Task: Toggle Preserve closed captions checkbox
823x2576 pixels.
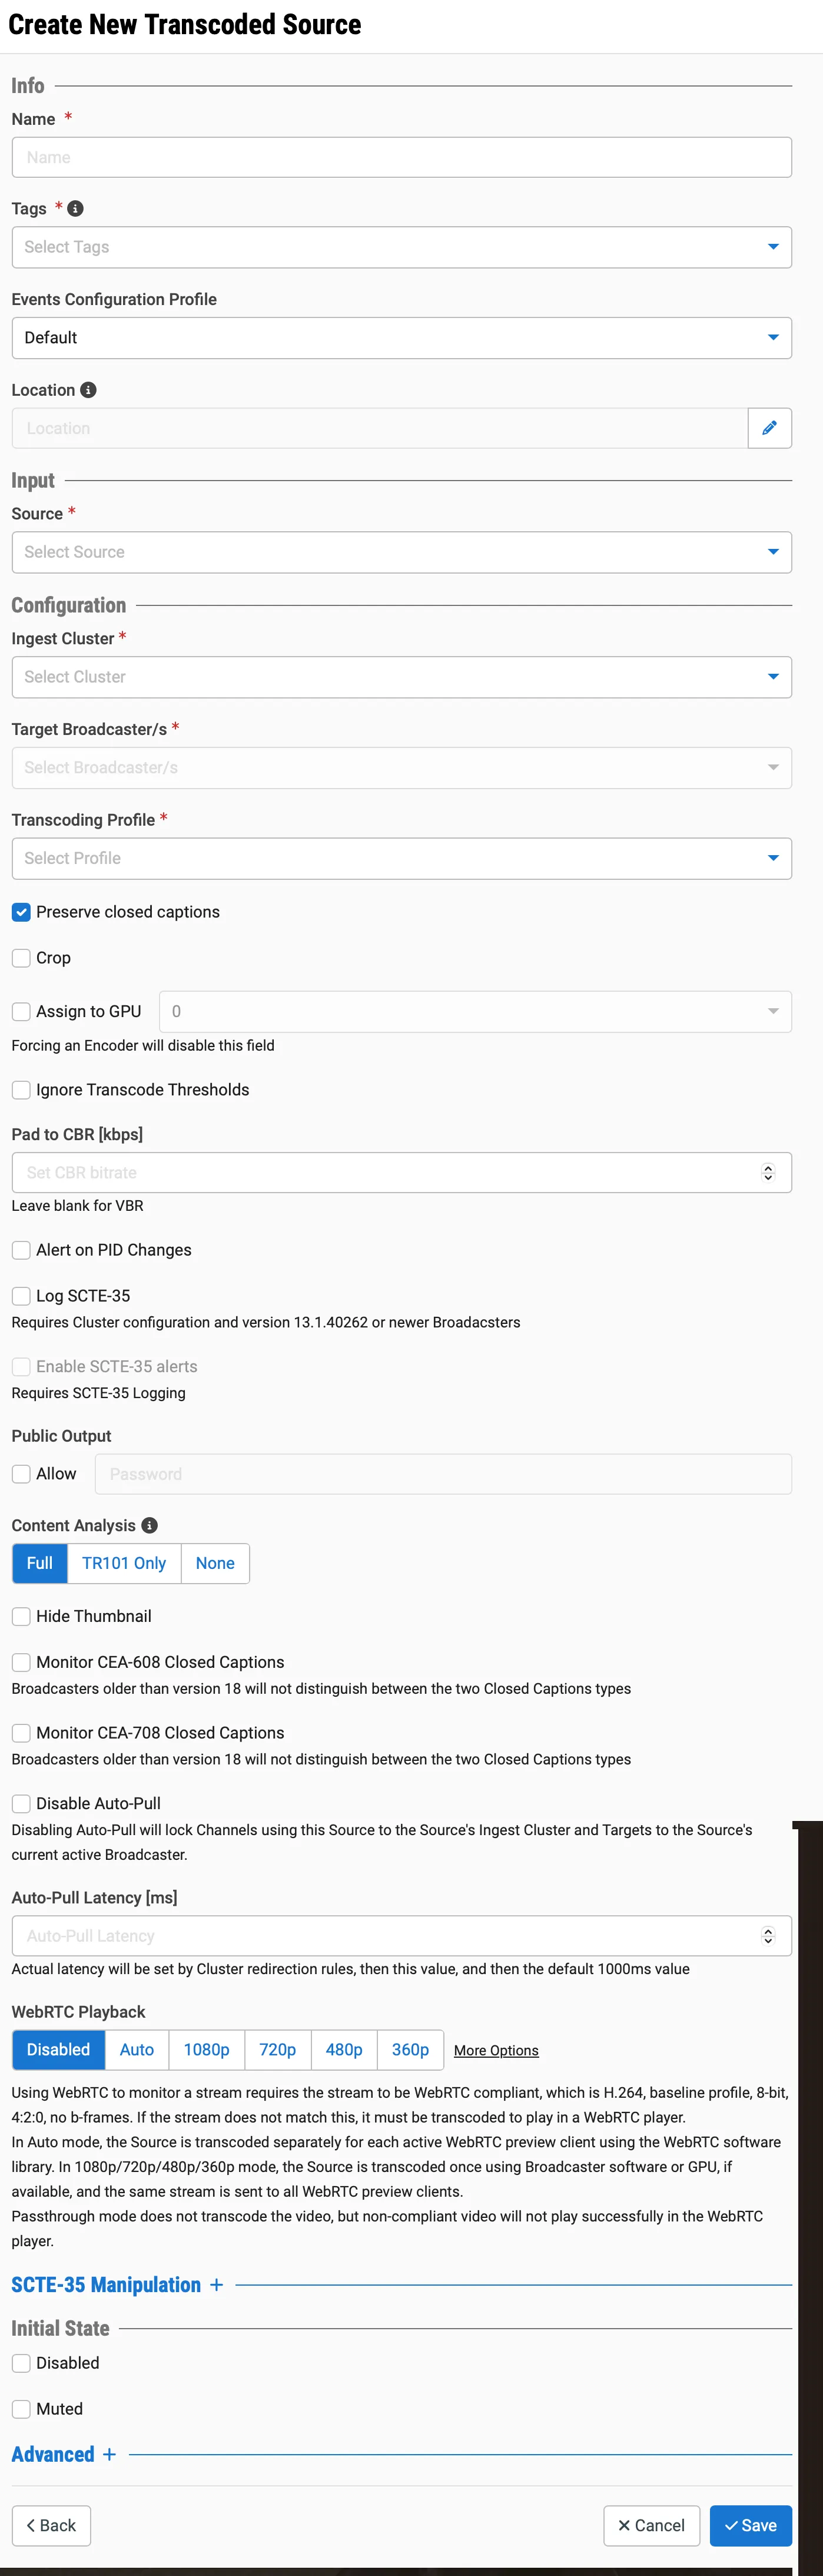Action: tap(21, 912)
